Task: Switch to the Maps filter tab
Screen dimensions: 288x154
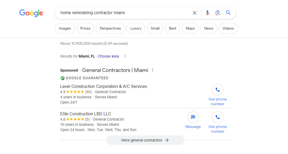Action: point(190,28)
